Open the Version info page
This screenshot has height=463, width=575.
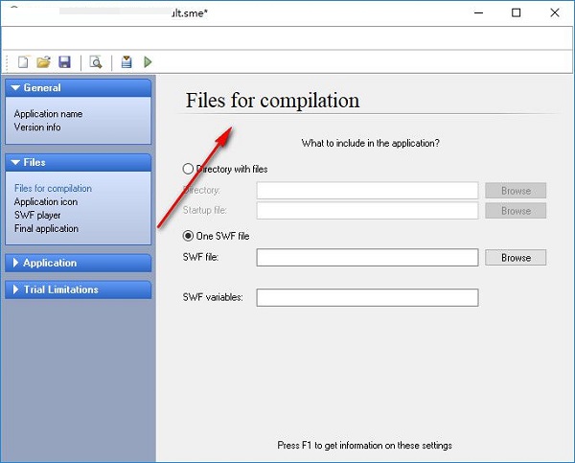(x=37, y=127)
